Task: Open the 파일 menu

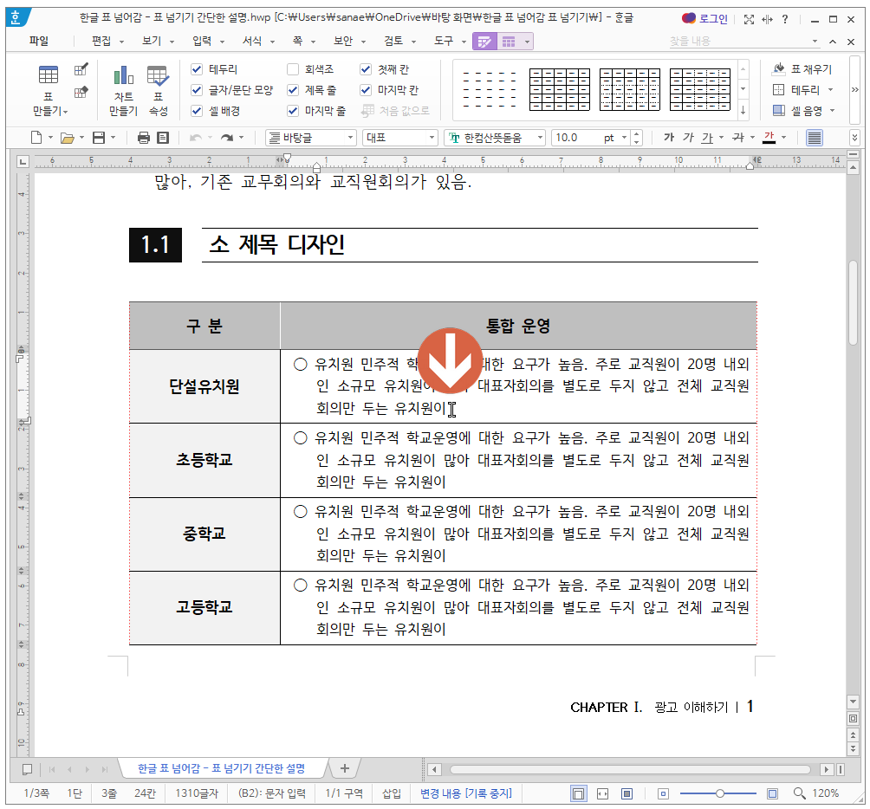Action: 39,41
